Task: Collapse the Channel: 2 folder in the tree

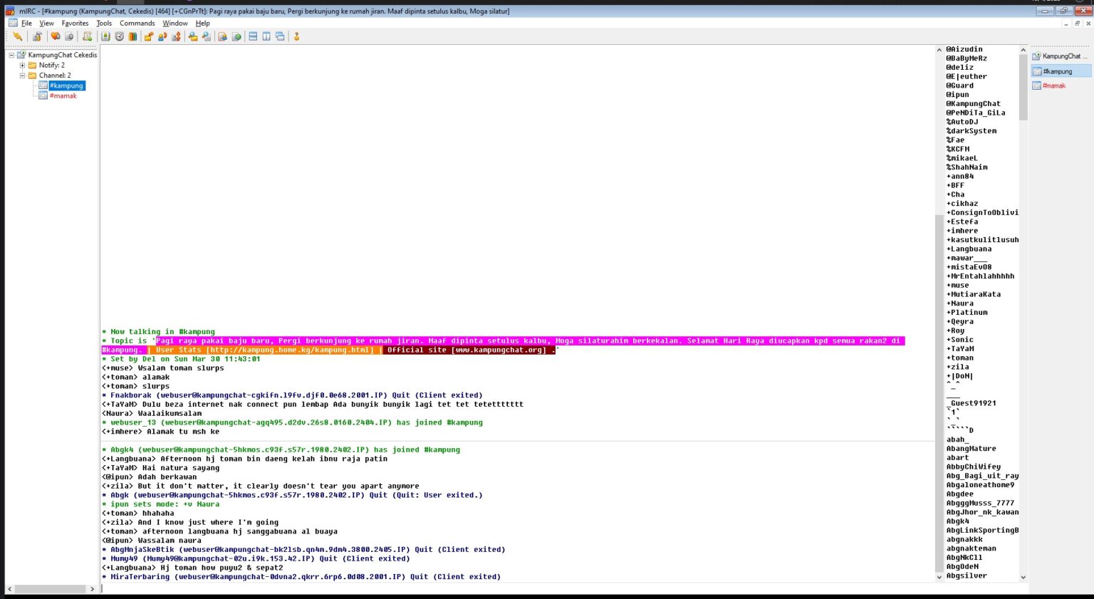Action: pyautogui.click(x=22, y=75)
